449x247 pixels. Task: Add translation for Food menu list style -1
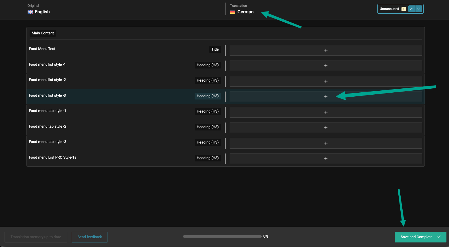pyautogui.click(x=326, y=66)
